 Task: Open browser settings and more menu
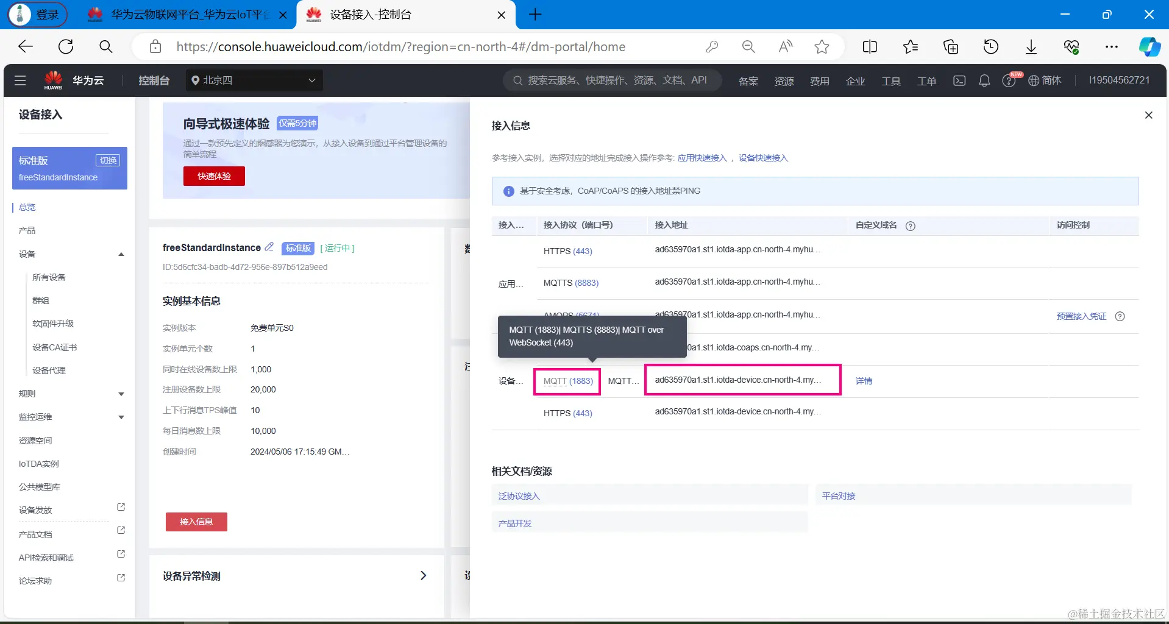click(1112, 47)
